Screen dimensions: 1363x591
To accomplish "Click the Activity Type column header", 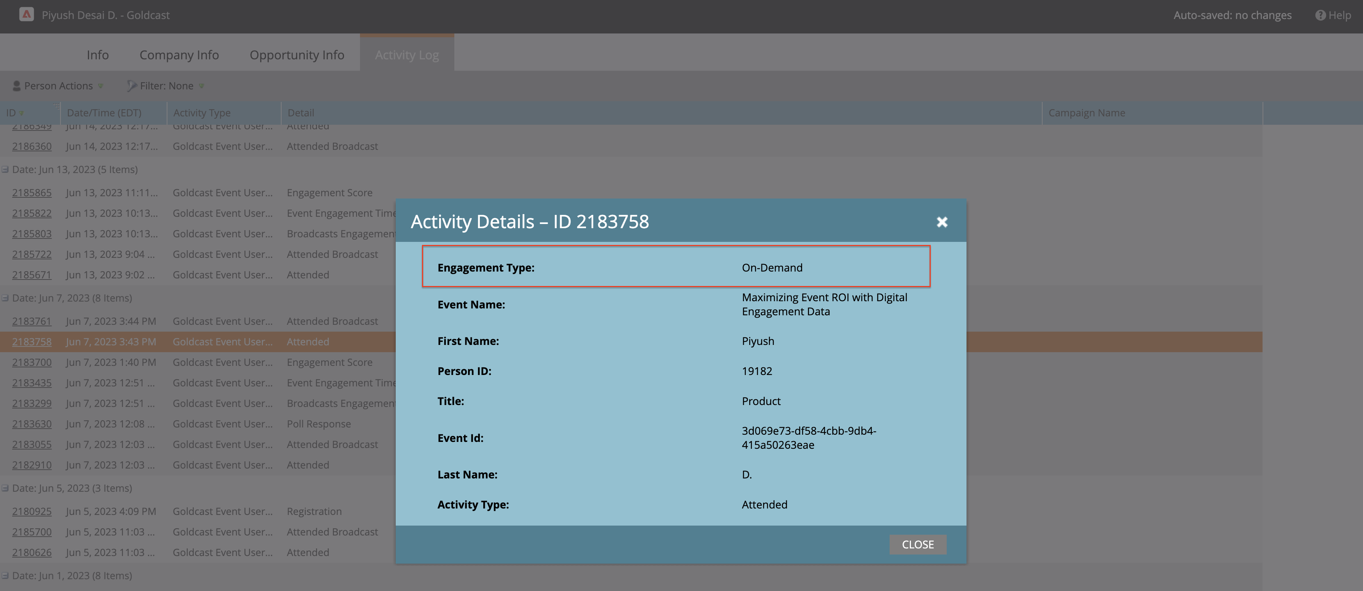I will click(224, 113).
